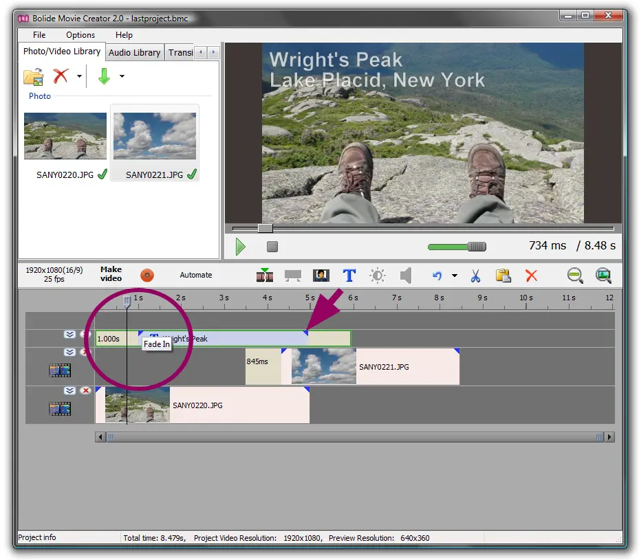639x560 pixels.
Task: Click the Text tool icon in toolbar
Action: pos(349,276)
